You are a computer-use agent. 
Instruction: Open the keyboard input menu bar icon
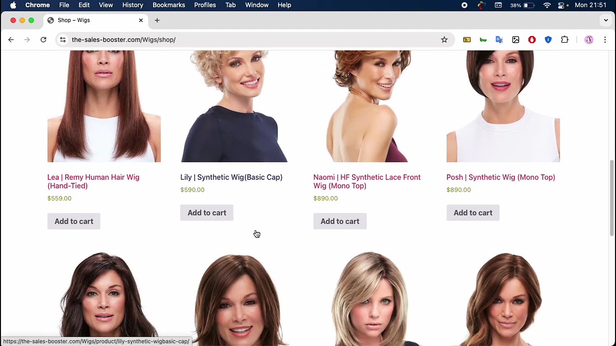[x=498, y=5]
